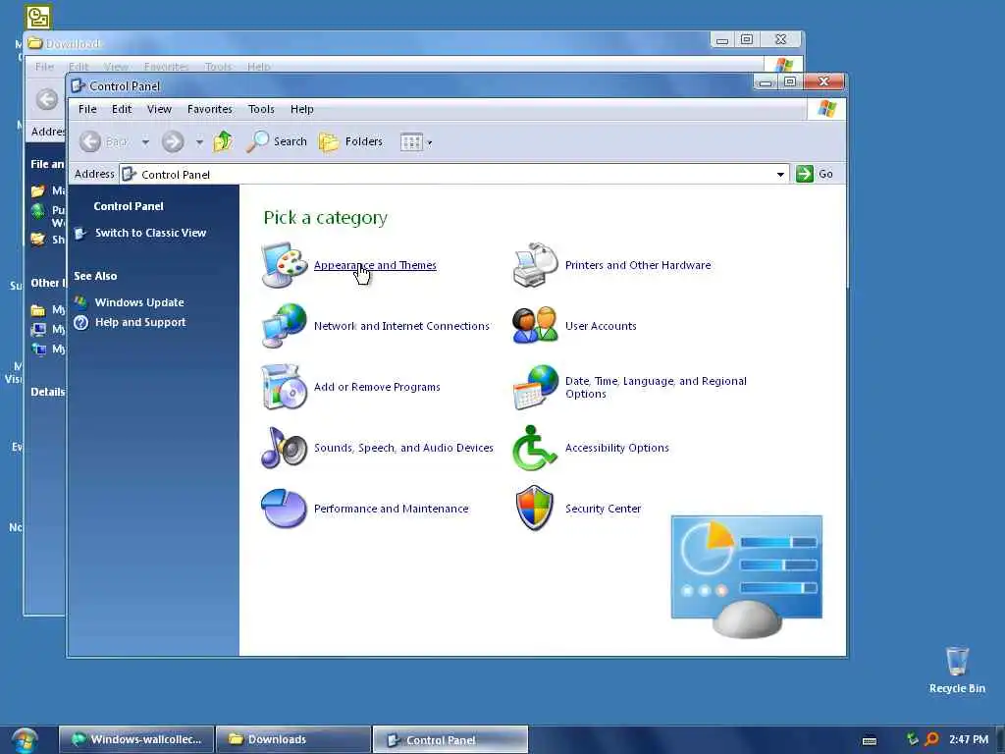
Task: Open the Help menu in Control Panel
Action: coord(302,109)
